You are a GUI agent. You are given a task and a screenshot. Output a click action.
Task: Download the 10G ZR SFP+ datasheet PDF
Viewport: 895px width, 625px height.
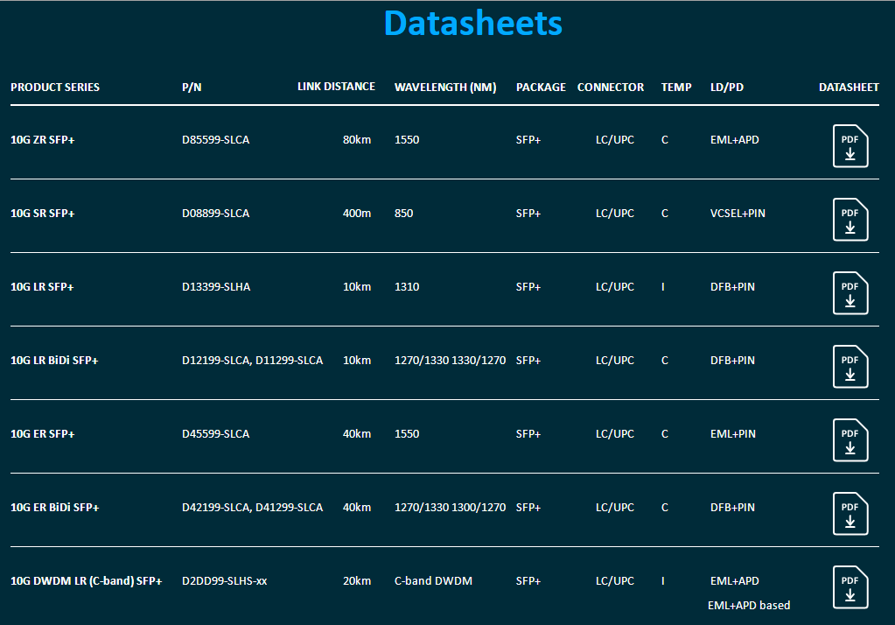[850, 145]
